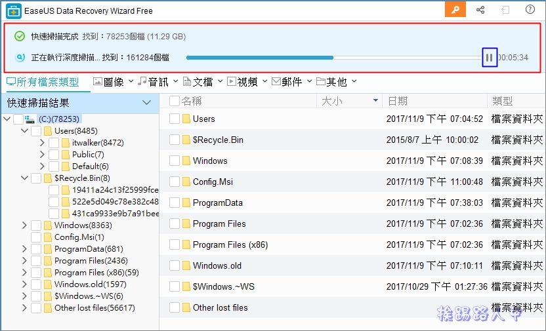Click the Windows.old folder icon in list

pyautogui.click(x=186, y=265)
